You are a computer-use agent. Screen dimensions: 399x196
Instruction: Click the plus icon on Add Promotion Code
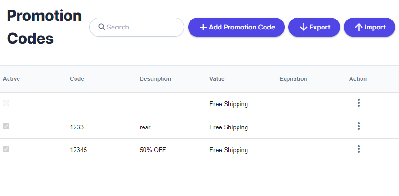coord(203,27)
